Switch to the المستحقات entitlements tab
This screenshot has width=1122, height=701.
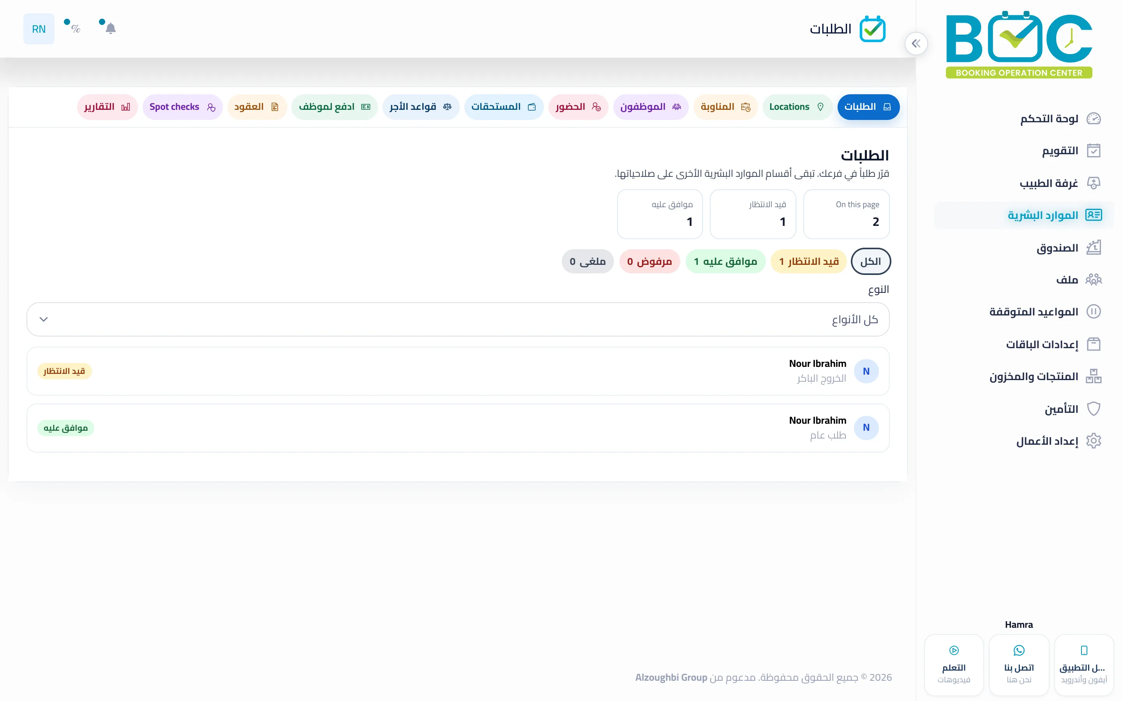pyautogui.click(x=503, y=107)
